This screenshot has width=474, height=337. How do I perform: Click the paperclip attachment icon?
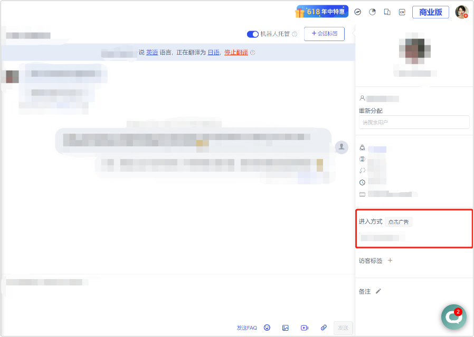point(324,328)
